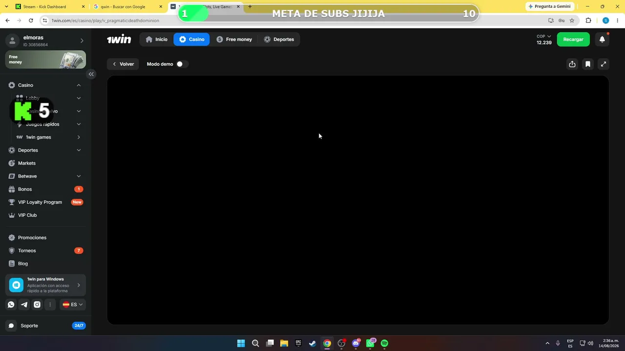Go to Inicio in top navigation
625x351 pixels.
pos(156,39)
